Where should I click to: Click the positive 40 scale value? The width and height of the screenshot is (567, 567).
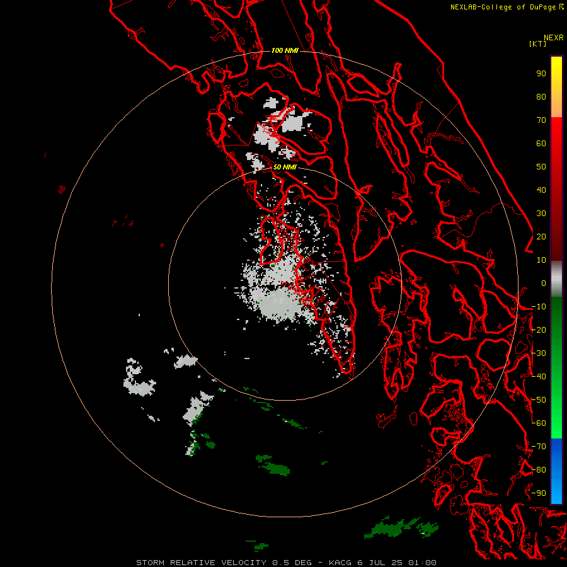point(541,190)
